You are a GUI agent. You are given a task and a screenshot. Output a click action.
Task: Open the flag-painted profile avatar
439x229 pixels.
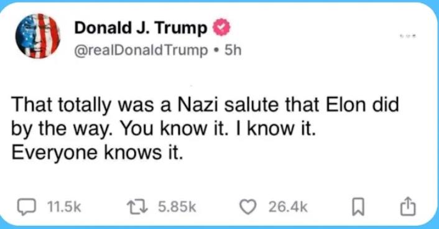click(37, 36)
